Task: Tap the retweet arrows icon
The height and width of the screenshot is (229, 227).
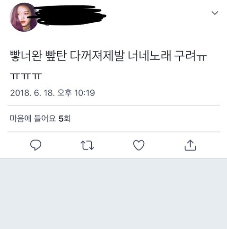Action: click(87, 145)
